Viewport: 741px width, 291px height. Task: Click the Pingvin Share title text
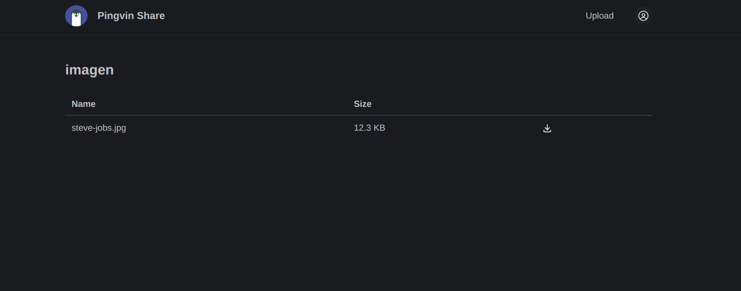click(131, 16)
